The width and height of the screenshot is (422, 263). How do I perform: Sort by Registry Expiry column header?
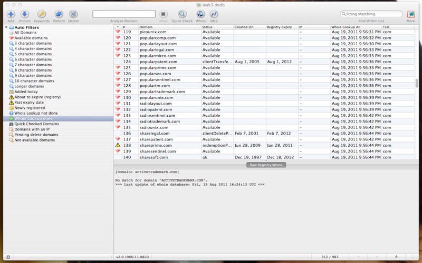click(x=282, y=27)
